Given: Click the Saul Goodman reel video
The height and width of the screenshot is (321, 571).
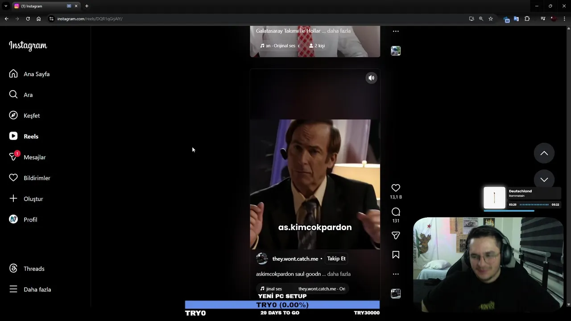Looking at the screenshot, I should [x=315, y=184].
